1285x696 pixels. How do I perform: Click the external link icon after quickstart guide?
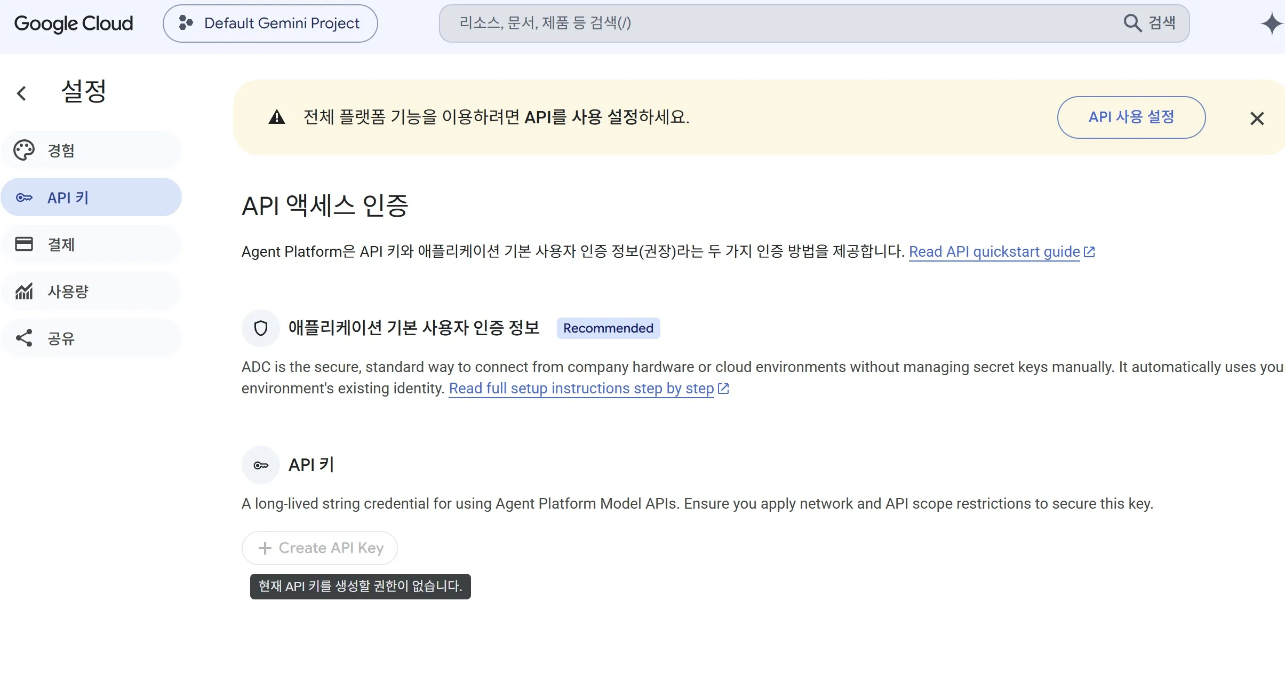pyautogui.click(x=1089, y=252)
